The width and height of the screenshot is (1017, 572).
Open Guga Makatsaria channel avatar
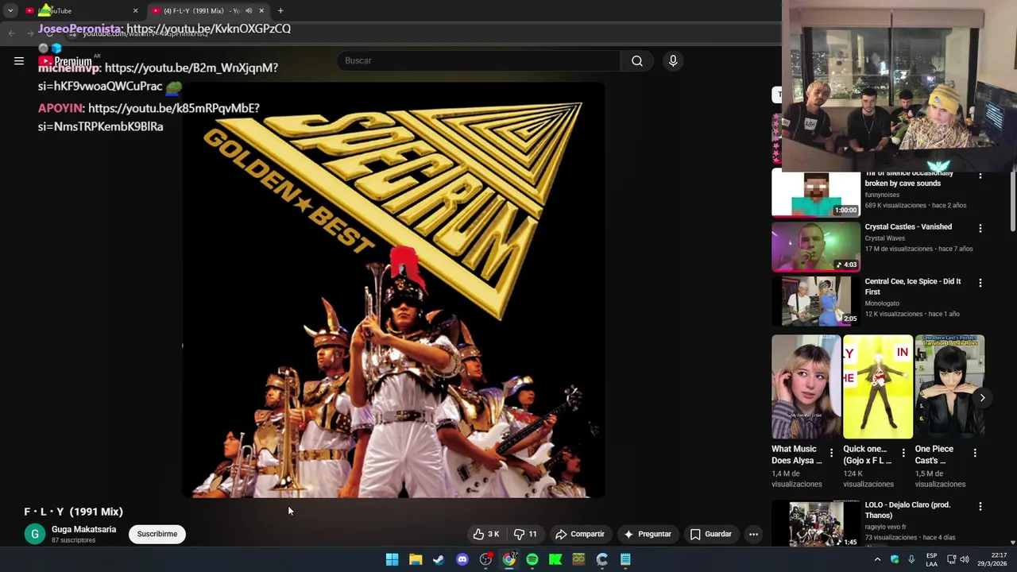tap(34, 534)
